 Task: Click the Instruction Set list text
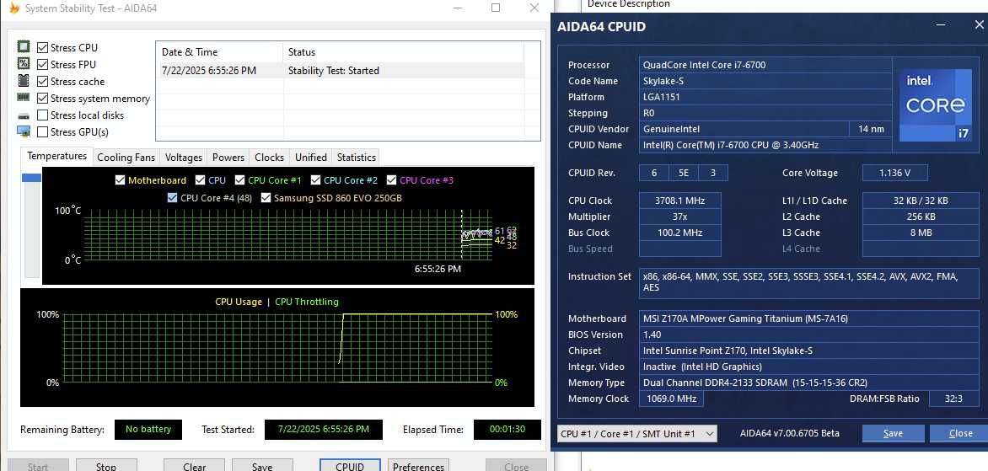coord(809,281)
